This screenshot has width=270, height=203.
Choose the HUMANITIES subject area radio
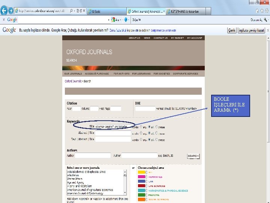click(146, 177)
